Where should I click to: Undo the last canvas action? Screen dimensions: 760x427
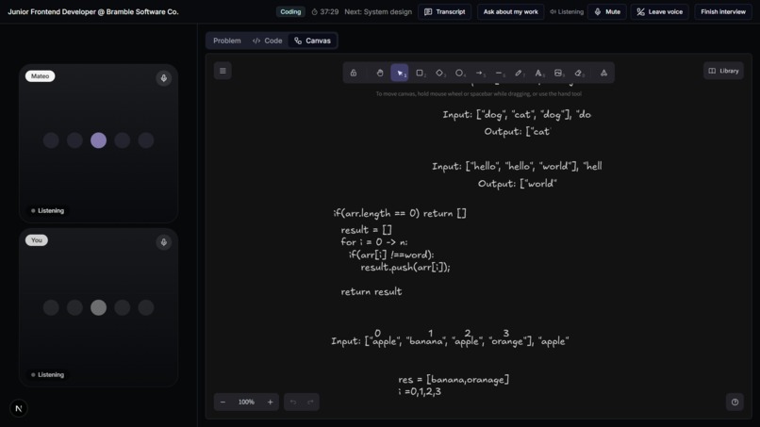coord(292,402)
